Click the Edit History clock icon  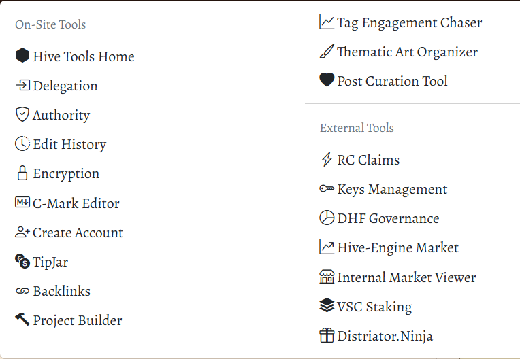point(22,143)
